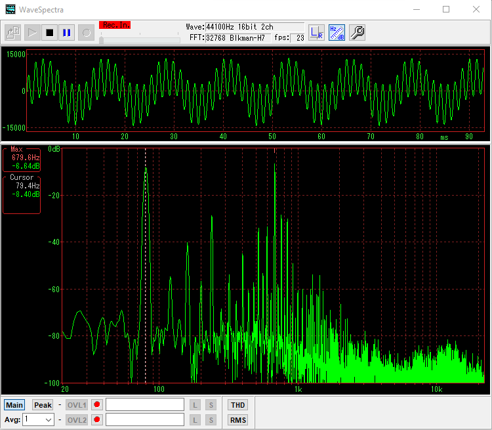
Task: Click the Wave format field 44100Hz 16bit 2ch
Action: pos(255,27)
